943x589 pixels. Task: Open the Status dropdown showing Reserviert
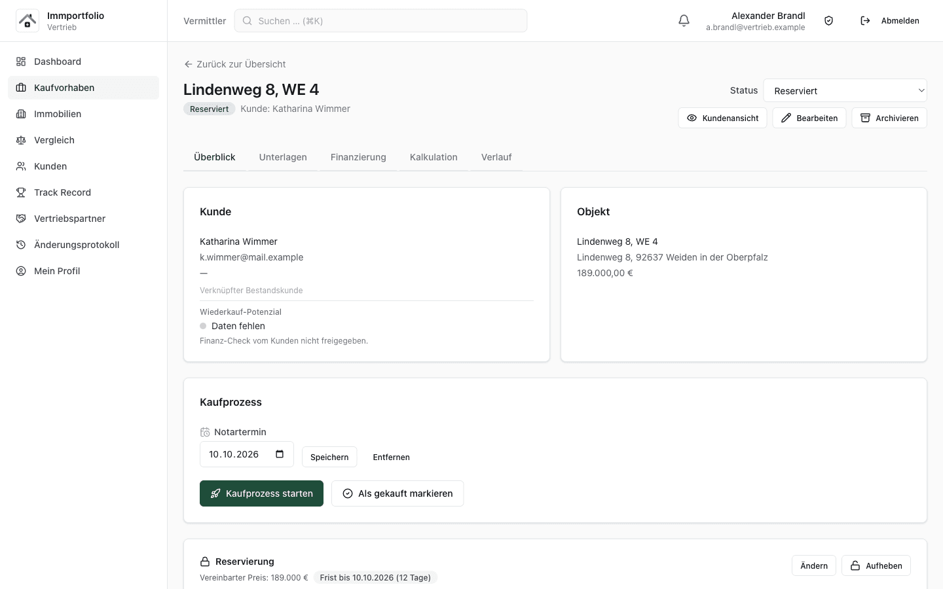845,90
